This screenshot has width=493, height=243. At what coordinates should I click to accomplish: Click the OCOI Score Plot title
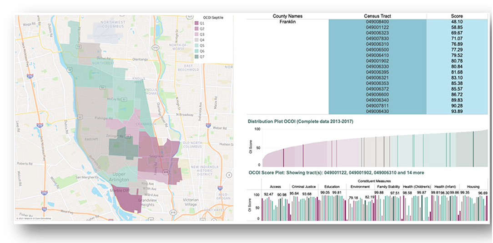pos(336,172)
